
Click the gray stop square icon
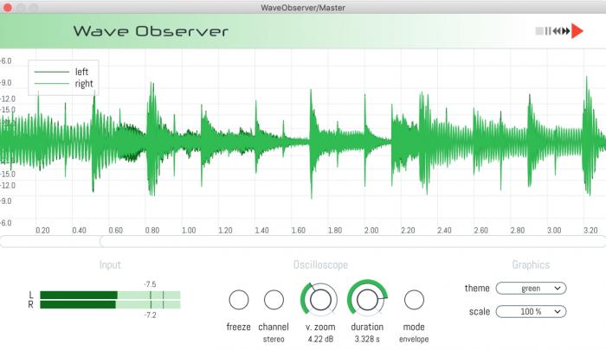(x=538, y=31)
